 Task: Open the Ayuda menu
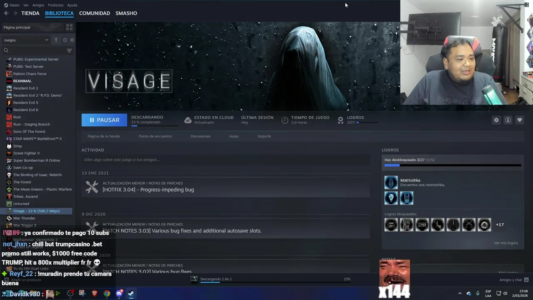coord(72,5)
